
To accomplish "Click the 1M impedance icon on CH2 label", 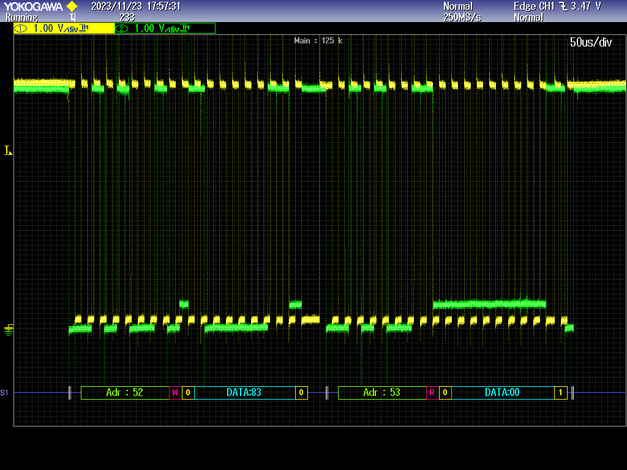I will 184,28.
